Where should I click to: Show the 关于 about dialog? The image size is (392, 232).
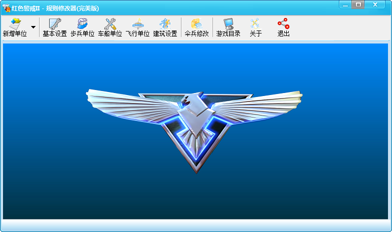click(256, 27)
